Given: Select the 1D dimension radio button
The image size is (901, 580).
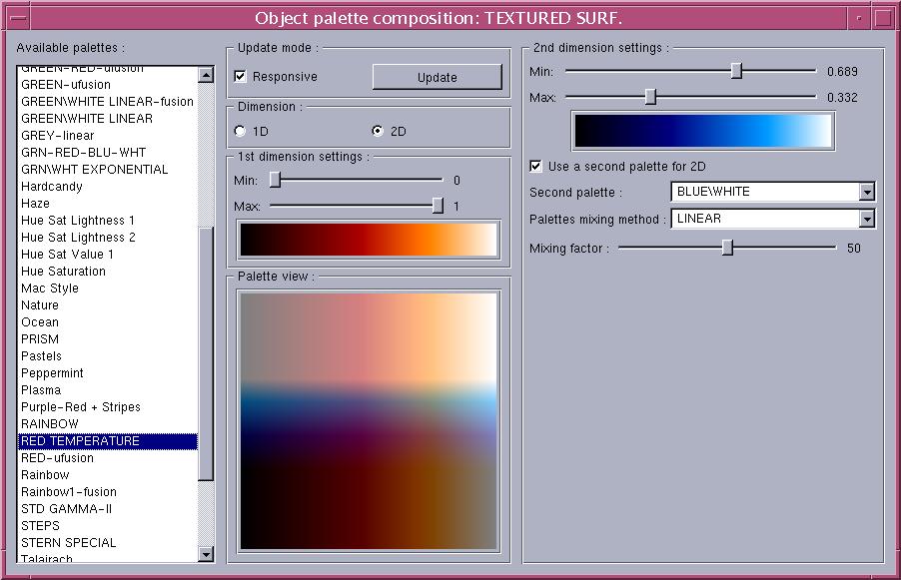Looking at the screenshot, I should point(239,130).
